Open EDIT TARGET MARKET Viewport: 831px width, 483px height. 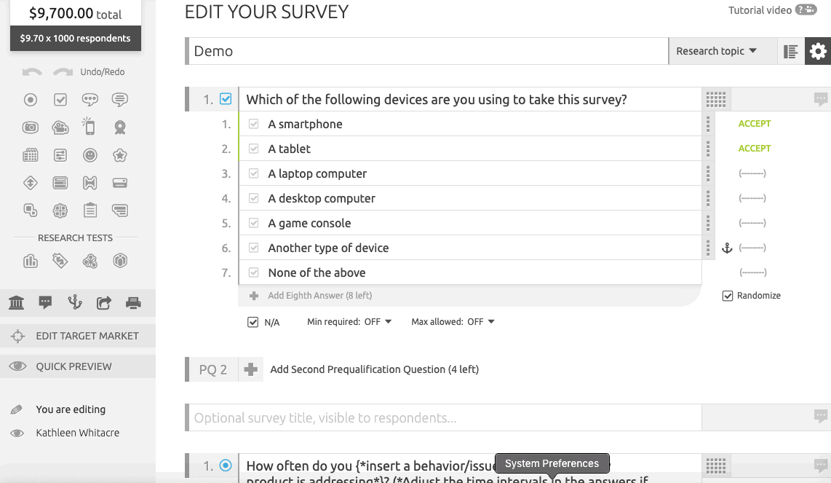pos(78,336)
